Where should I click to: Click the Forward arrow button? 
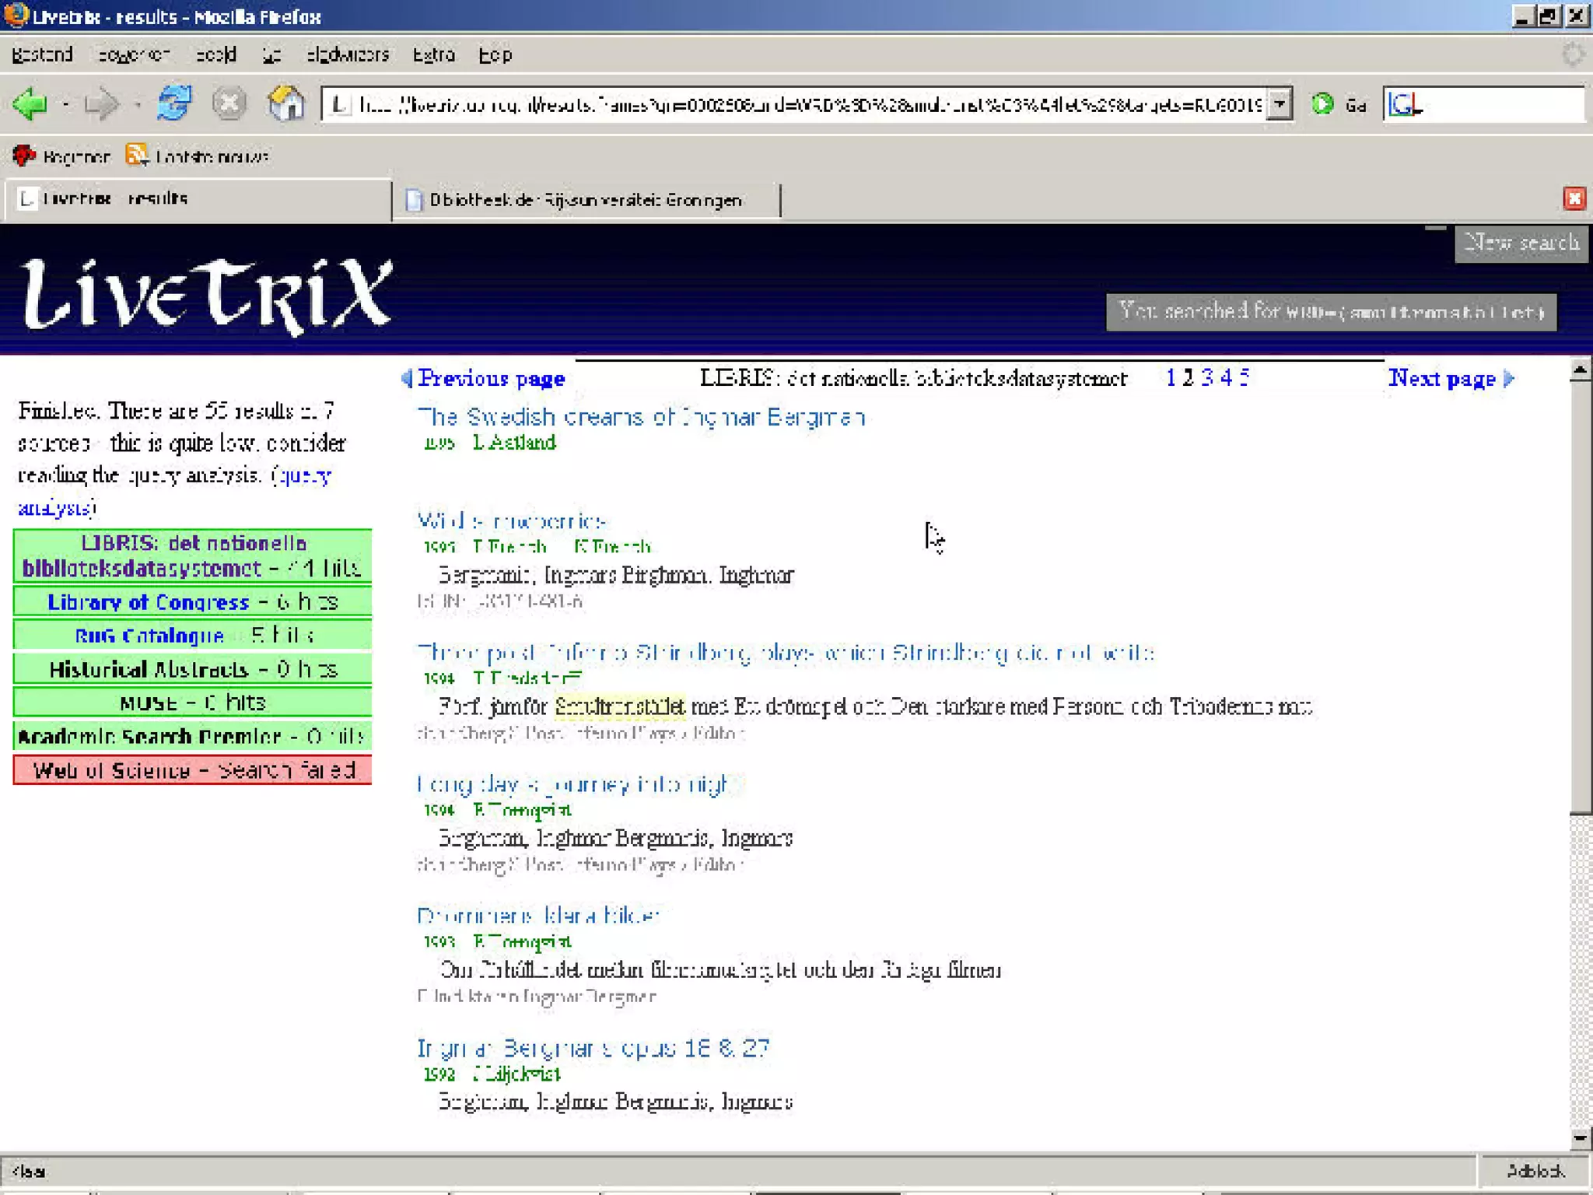point(101,103)
